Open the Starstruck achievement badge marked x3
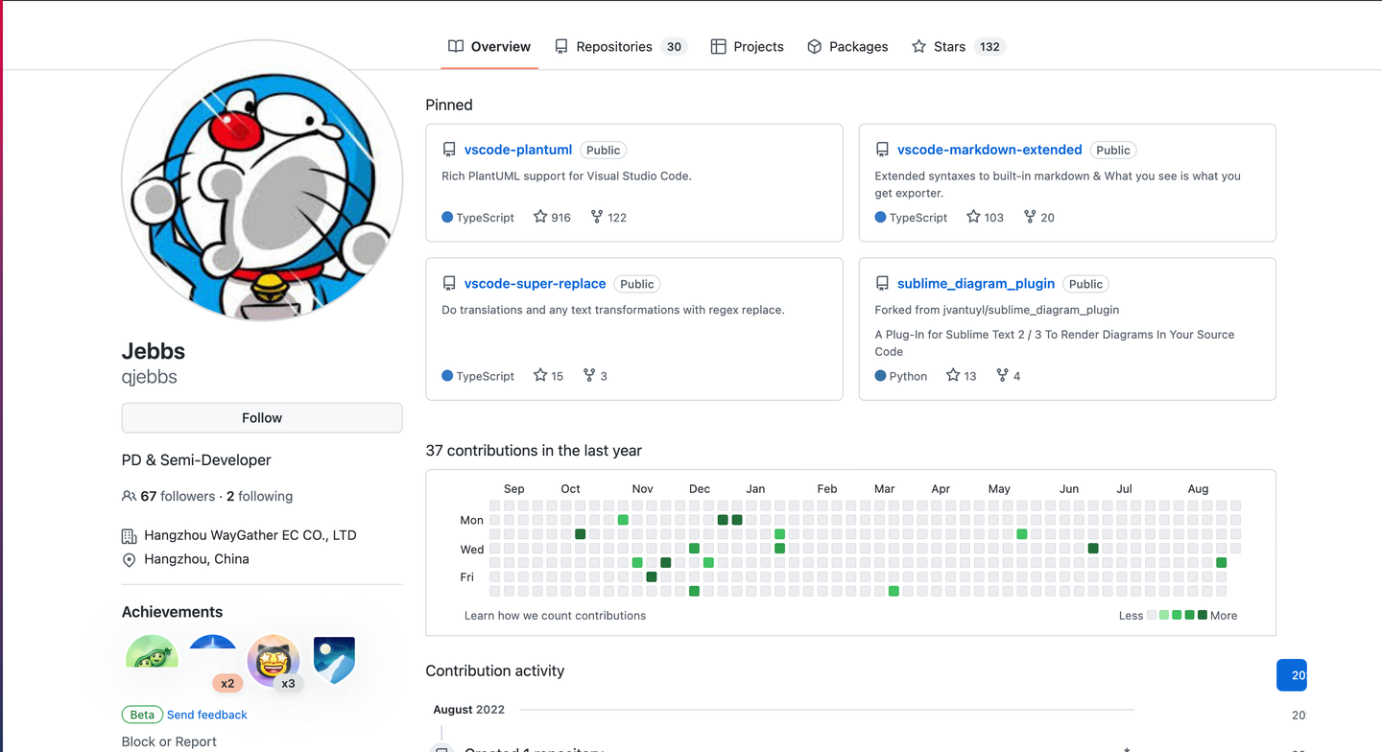 tap(274, 660)
